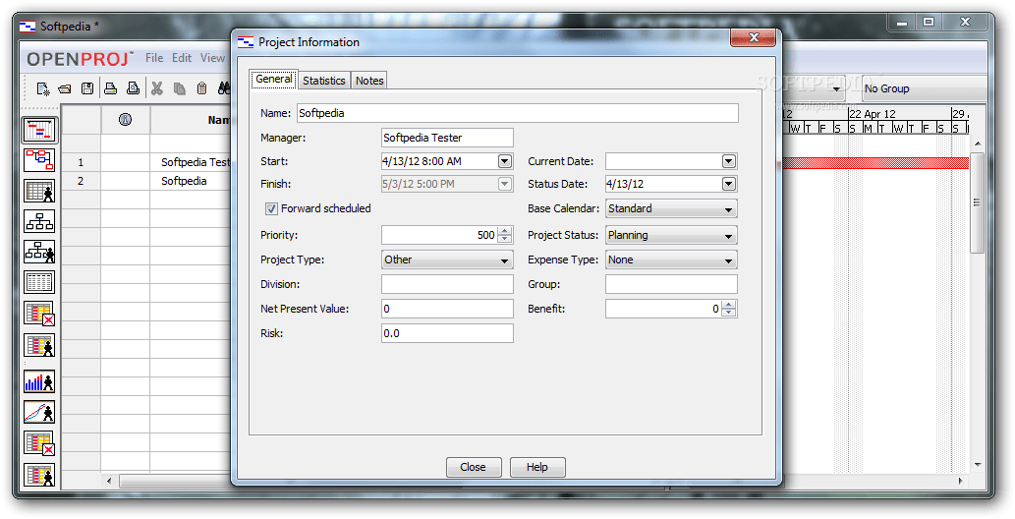The image size is (1015, 519).
Task: Click the Group input field
Action: 671,284
